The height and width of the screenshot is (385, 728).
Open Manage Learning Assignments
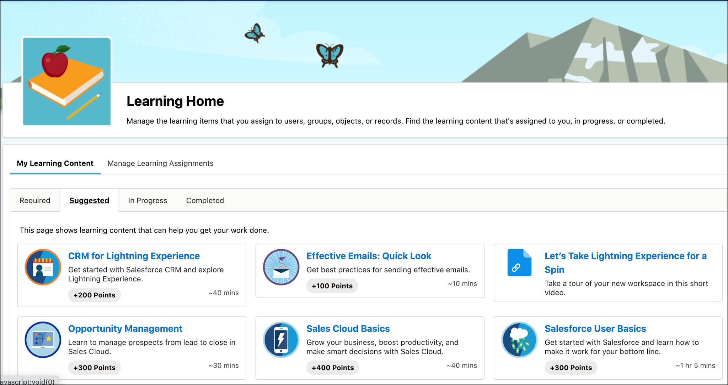(160, 163)
